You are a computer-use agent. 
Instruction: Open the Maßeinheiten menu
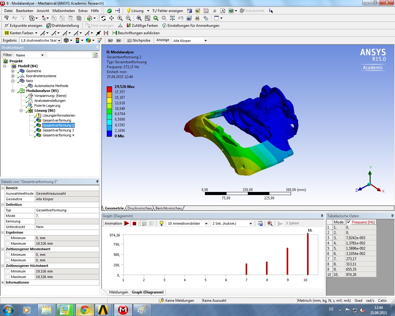64,11
